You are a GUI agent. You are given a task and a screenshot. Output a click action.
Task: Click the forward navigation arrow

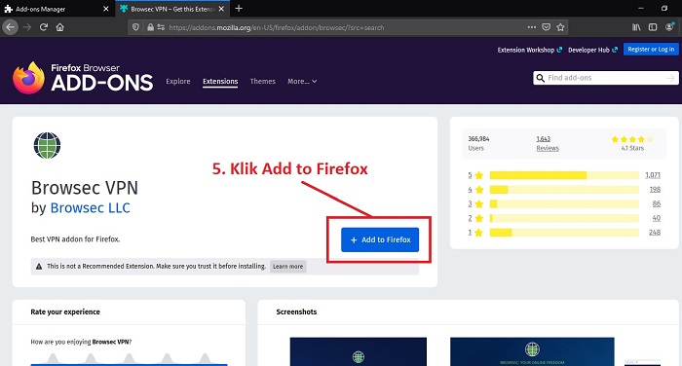pos(27,27)
